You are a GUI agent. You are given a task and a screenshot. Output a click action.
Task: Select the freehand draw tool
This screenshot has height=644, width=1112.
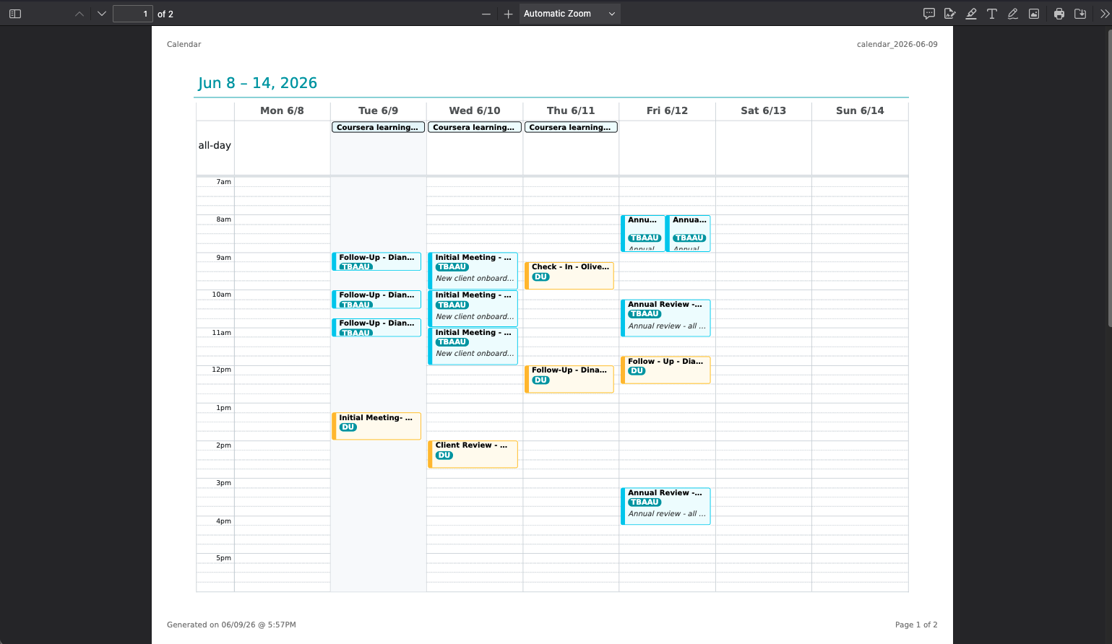click(1013, 14)
